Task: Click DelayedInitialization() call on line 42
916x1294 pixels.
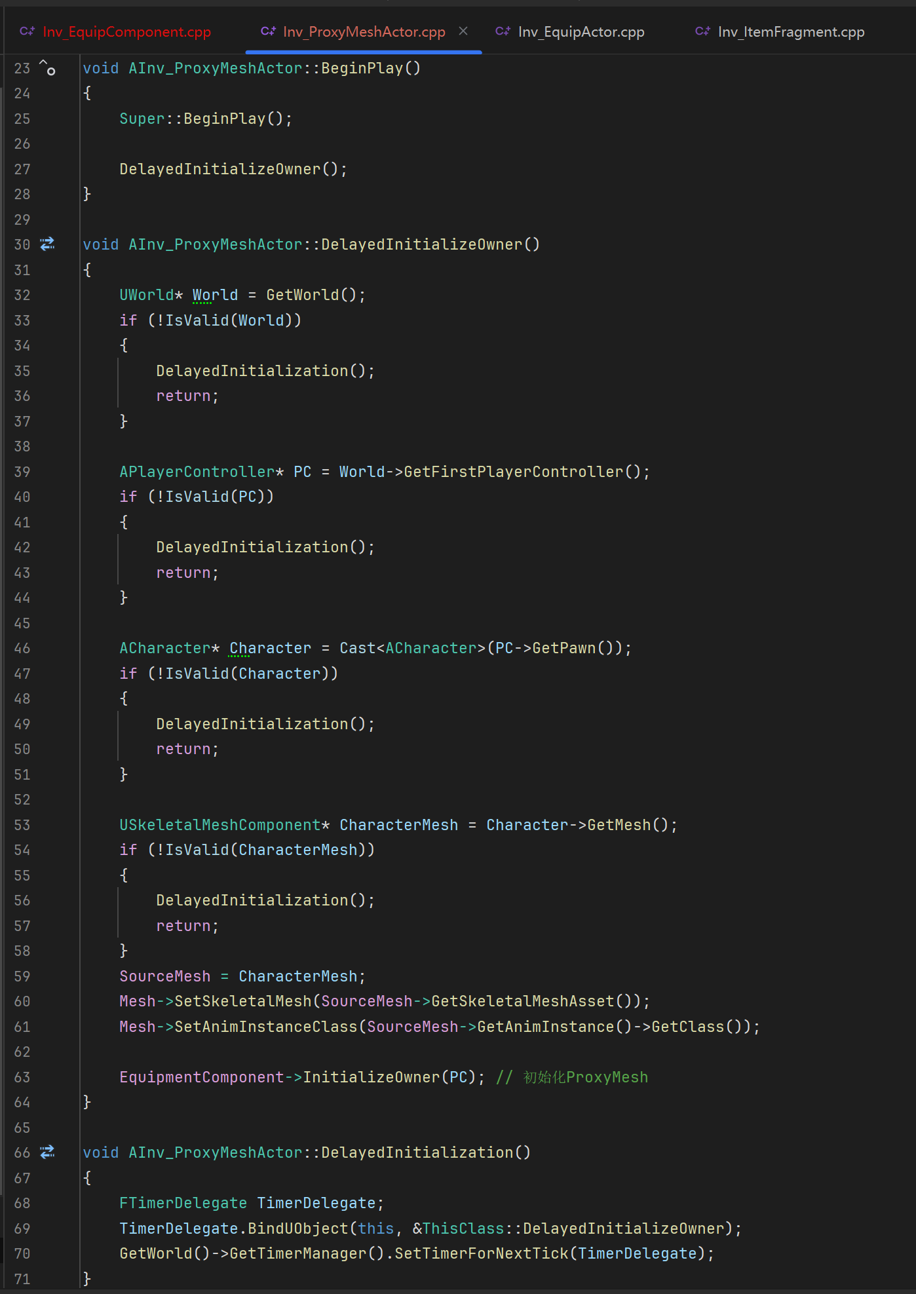Action: 261,547
